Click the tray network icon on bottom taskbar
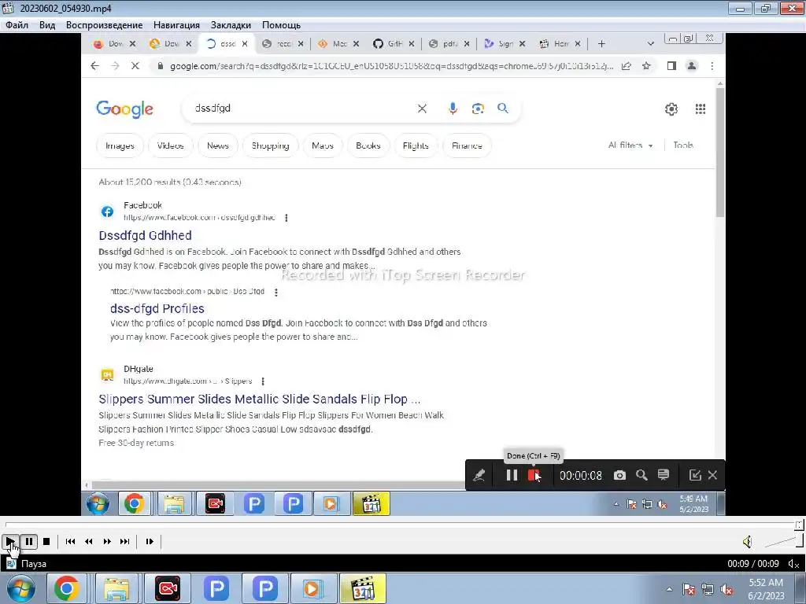Viewport: 806px width, 604px height. (x=708, y=589)
